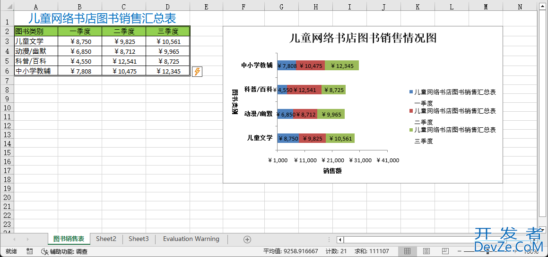Screen dimensions: 548x257
Task: Select table cell ¥12,541 in column C
Action: coord(124,61)
